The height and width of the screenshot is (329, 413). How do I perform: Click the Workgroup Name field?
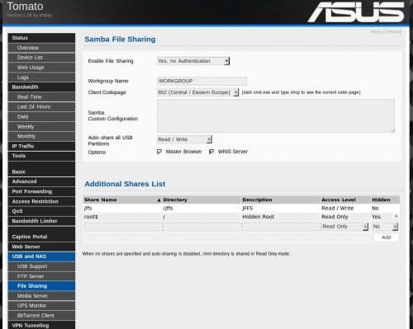click(x=202, y=81)
